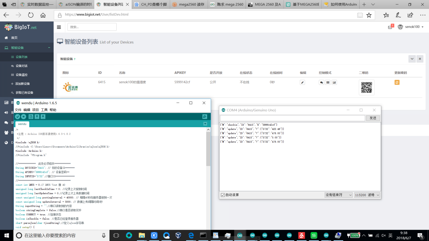Click the editor scrollbar up arrow
The width and height of the screenshot is (429, 241).
(x=208, y=130)
